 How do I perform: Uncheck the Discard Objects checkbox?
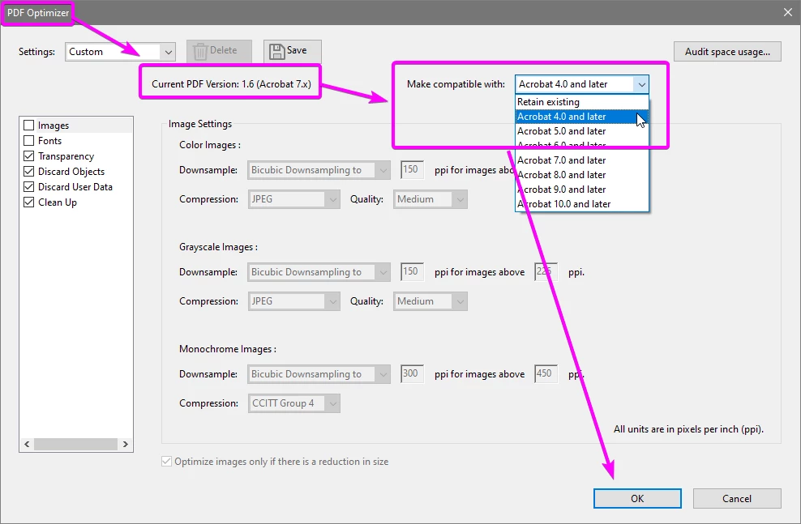tap(29, 172)
